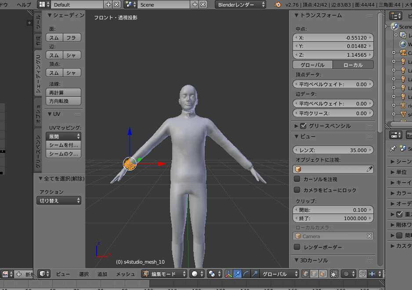Open proportional editing selector
This screenshot has width=412, height=290.
(x=349, y=274)
